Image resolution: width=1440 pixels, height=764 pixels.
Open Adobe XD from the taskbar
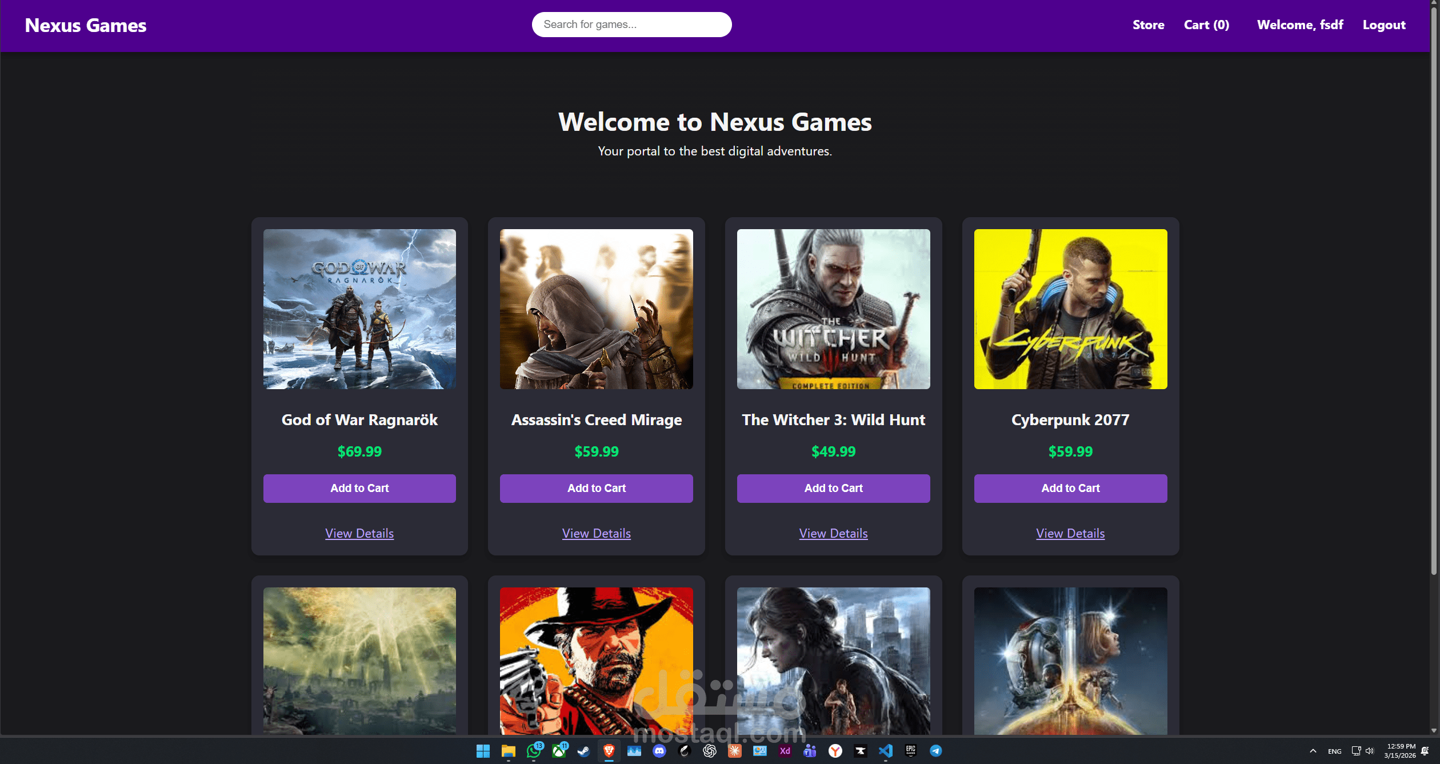click(x=785, y=751)
